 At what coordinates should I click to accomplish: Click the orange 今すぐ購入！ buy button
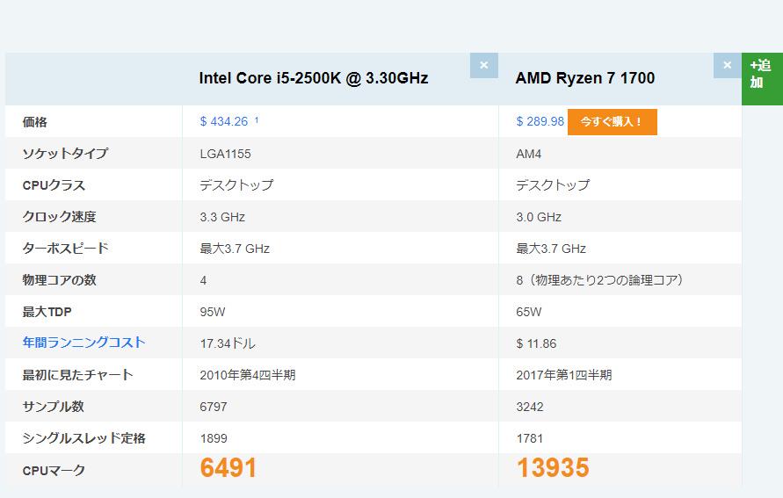pyautogui.click(x=613, y=122)
